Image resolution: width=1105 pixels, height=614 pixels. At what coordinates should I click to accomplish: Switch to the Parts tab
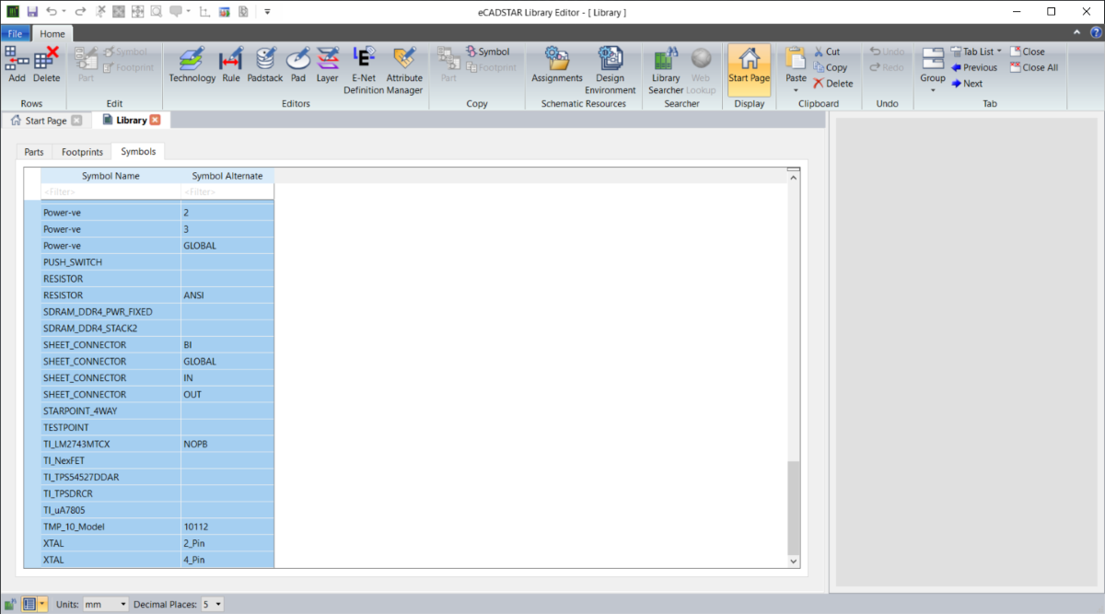tap(34, 152)
